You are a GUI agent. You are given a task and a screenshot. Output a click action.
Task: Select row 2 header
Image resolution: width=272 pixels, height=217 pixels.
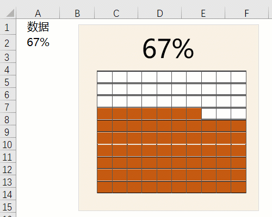tap(8, 43)
